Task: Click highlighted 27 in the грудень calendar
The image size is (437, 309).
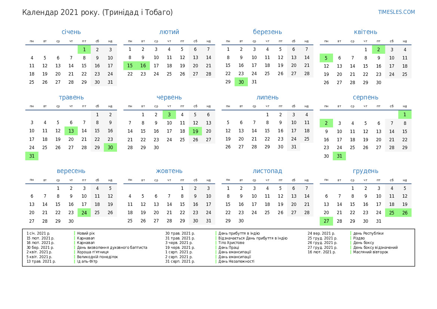Action: point(326,221)
